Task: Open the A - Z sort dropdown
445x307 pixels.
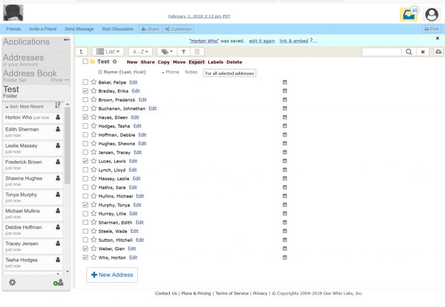Action: [140, 52]
